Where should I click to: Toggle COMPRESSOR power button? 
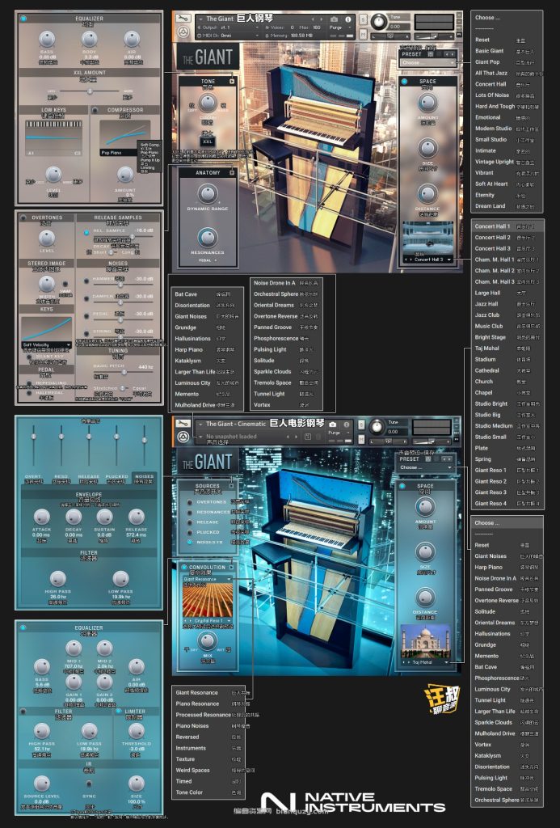tap(95, 110)
